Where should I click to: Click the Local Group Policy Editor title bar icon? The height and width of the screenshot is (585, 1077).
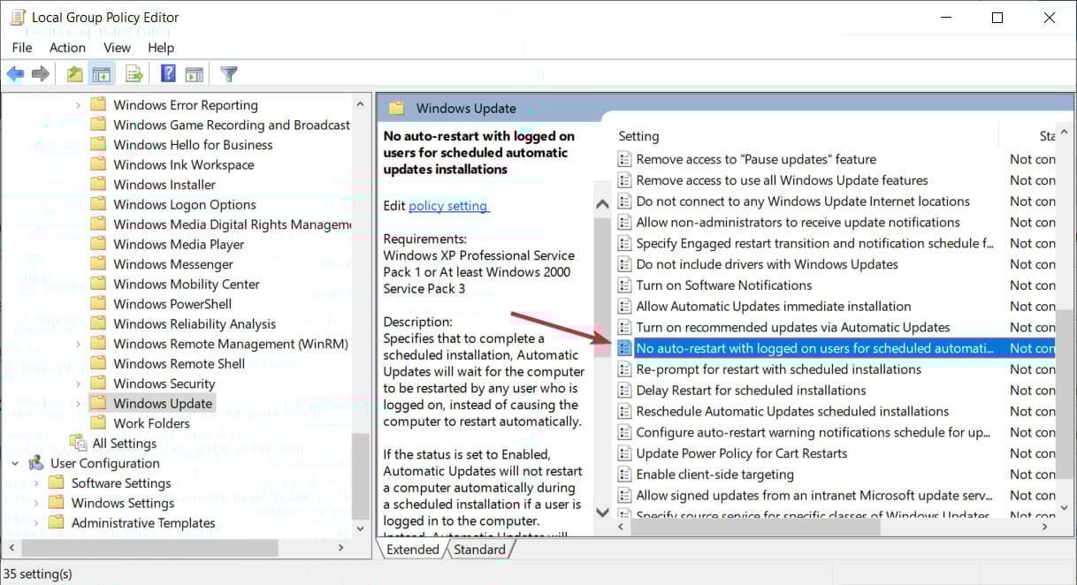(x=18, y=17)
